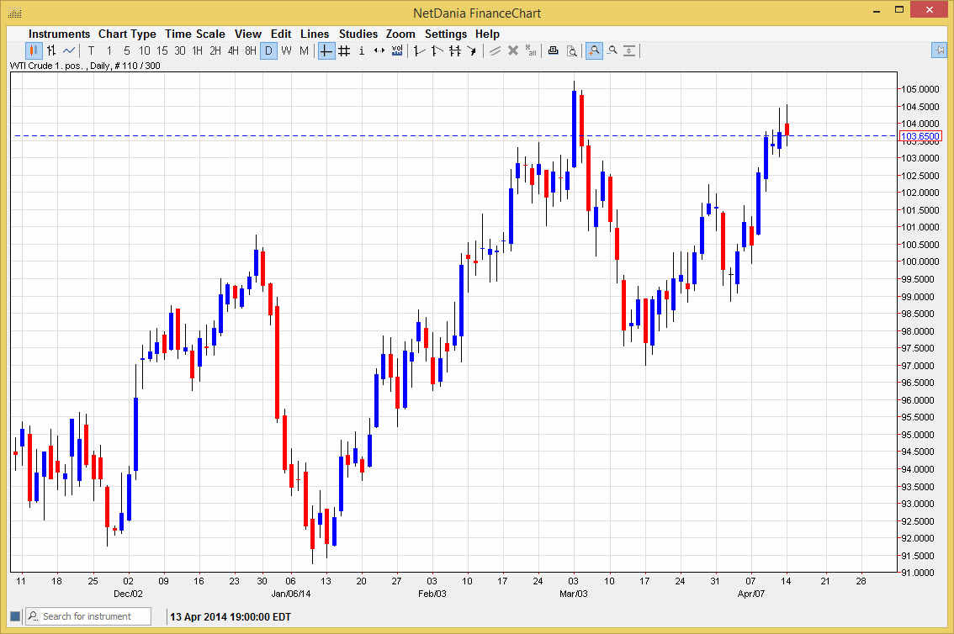Select the 10 minute time scale
This screenshot has width=954, height=634.
144,51
